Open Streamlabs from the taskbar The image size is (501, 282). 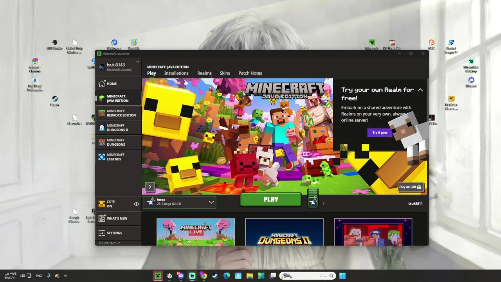click(x=192, y=276)
